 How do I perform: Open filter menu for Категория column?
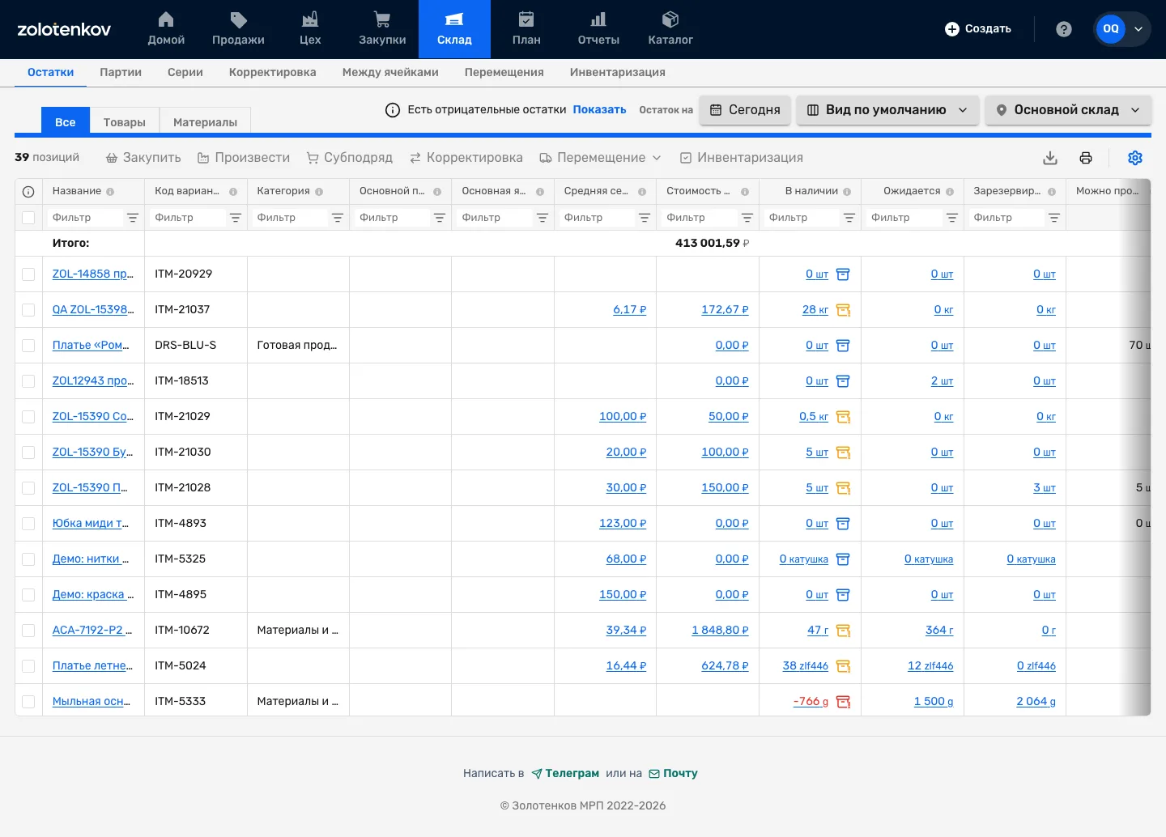coord(338,218)
